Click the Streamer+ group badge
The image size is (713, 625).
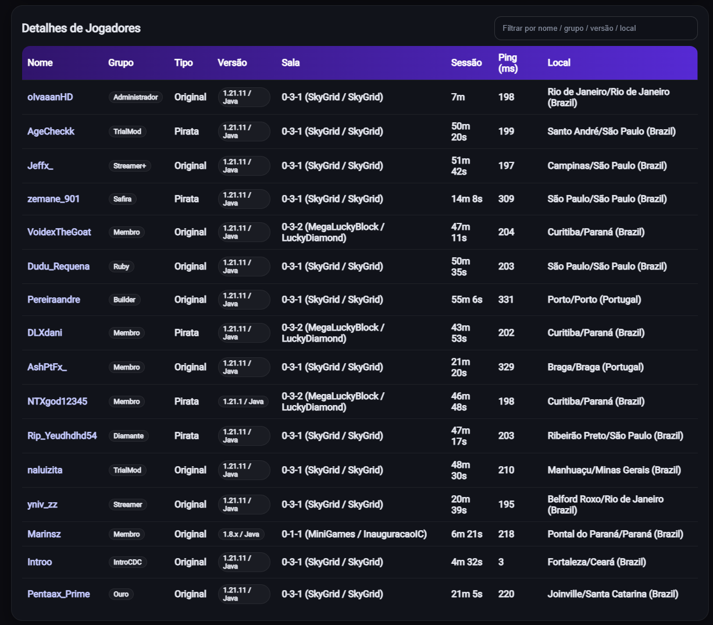pyautogui.click(x=130, y=166)
